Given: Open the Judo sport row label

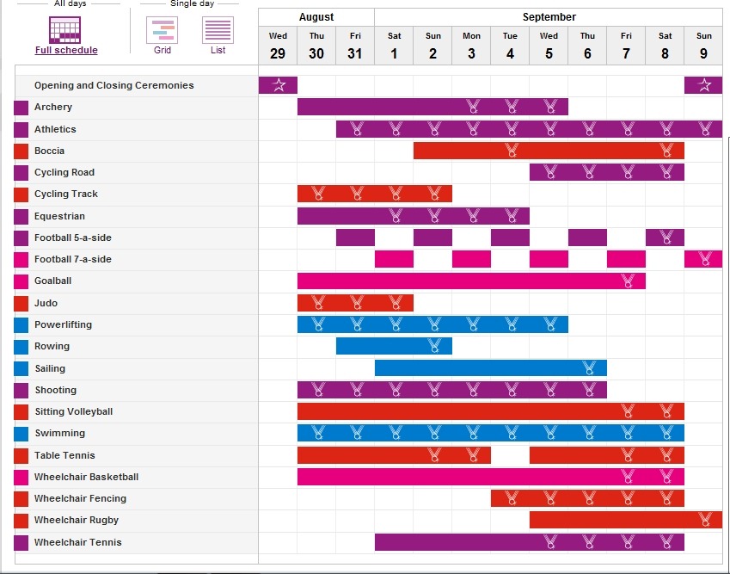Looking at the screenshot, I should (46, 303).
